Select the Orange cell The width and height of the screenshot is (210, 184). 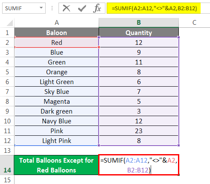[x=56, y=72]
